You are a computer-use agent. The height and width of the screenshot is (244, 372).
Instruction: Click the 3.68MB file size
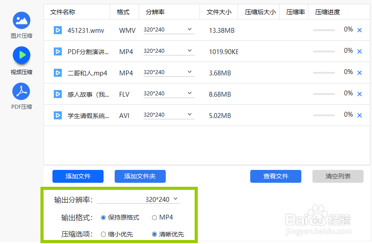tap(220, 73)
